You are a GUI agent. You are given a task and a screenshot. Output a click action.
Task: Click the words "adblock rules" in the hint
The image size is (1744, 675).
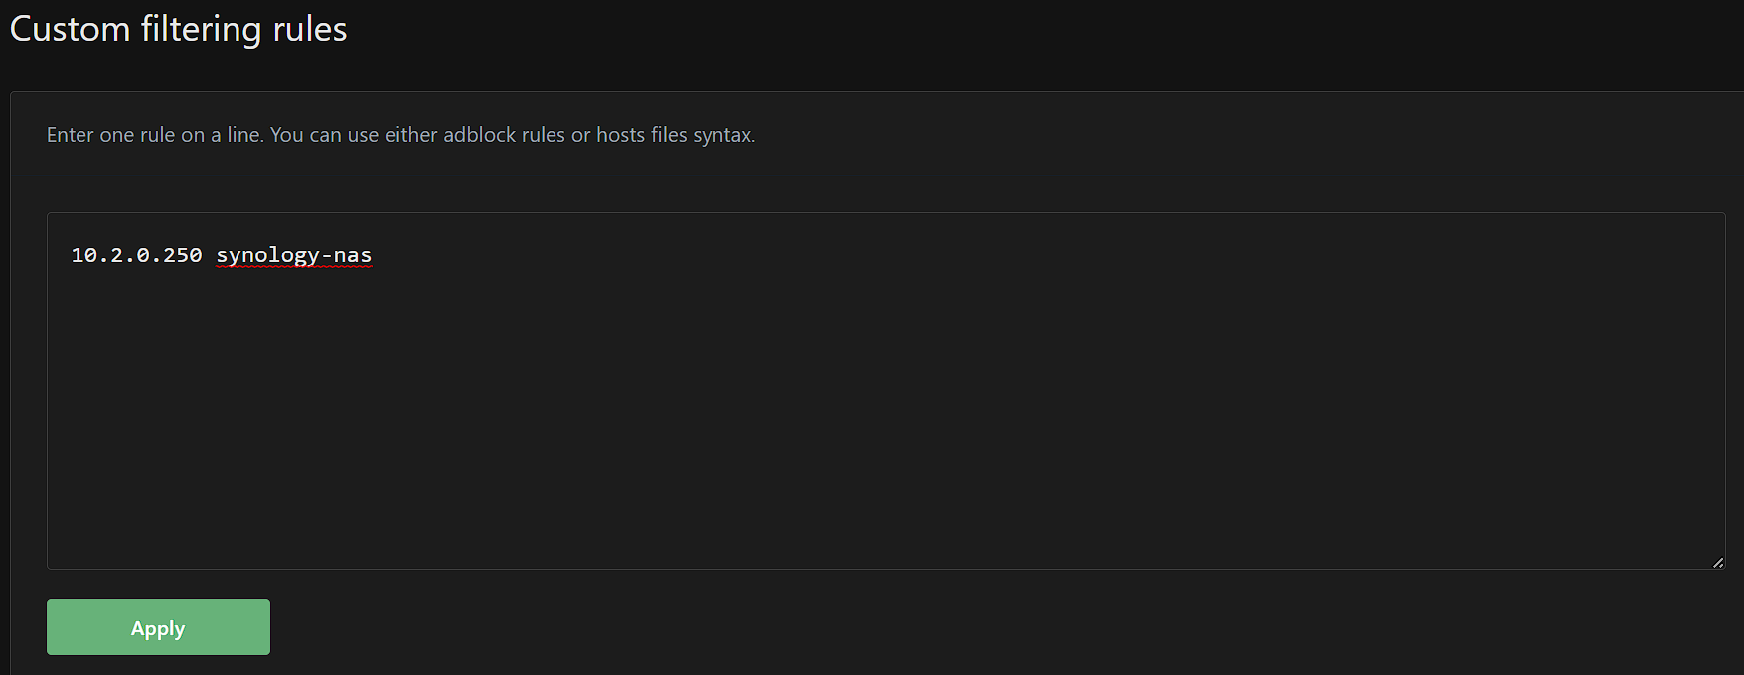click(x=504, y=135)
